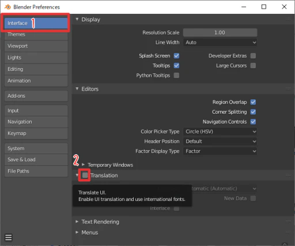Click the Editors panel grip icon

pyautogui.click(x=288, y=89)
